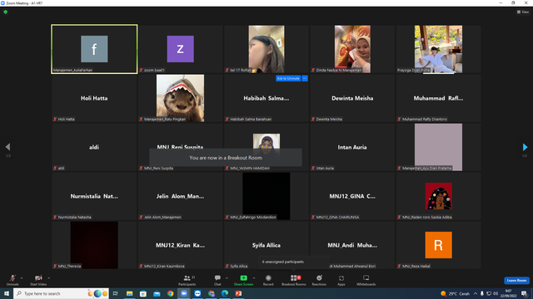
Task: Select the Manajemen_Ratu Pingkan otter tile
Action: pyautogui.click(x=181, y=98)
